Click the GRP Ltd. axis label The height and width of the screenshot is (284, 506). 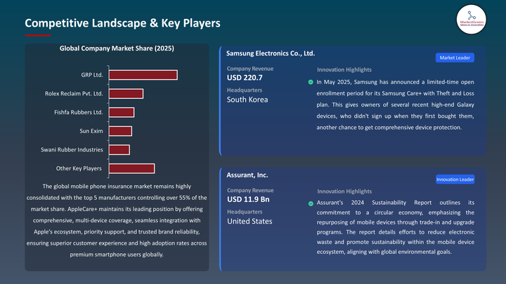tap(92, 75)
